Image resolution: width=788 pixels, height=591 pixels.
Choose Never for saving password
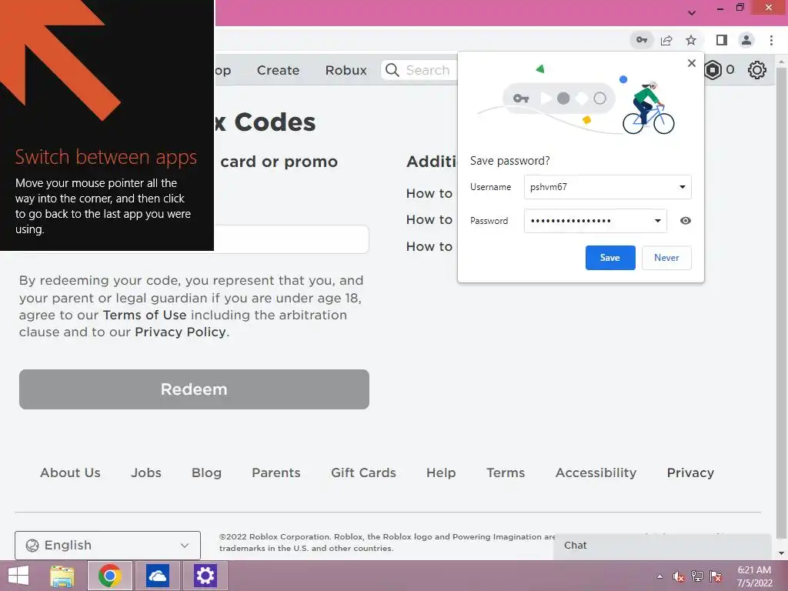pos(666,257)
